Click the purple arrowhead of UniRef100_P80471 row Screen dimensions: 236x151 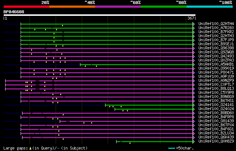pyautogui.click(x=194, y=73)
